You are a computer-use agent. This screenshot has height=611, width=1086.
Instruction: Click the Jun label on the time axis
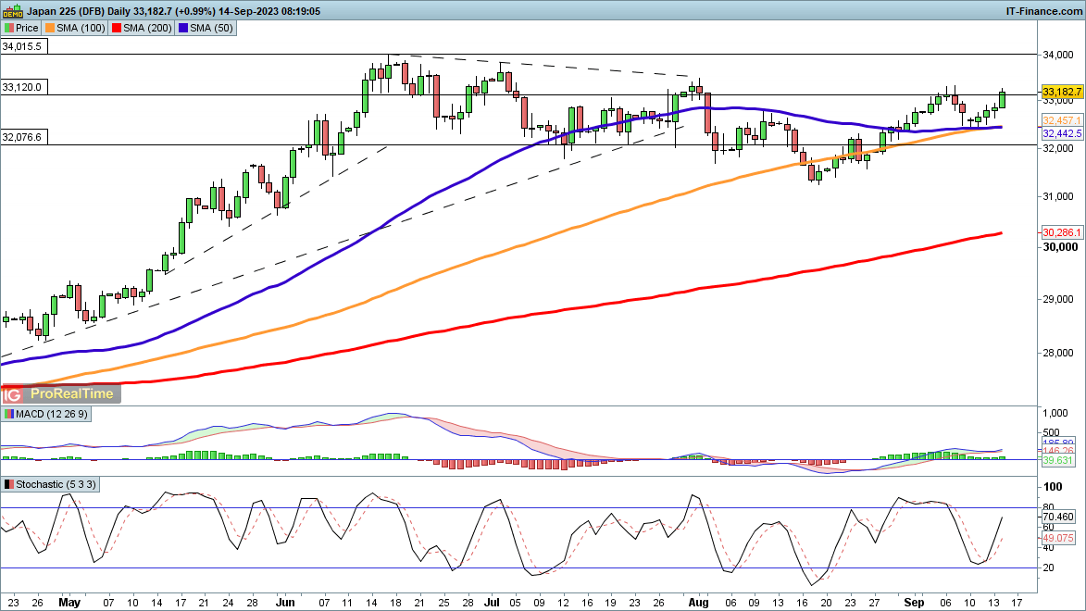(284, 602)
